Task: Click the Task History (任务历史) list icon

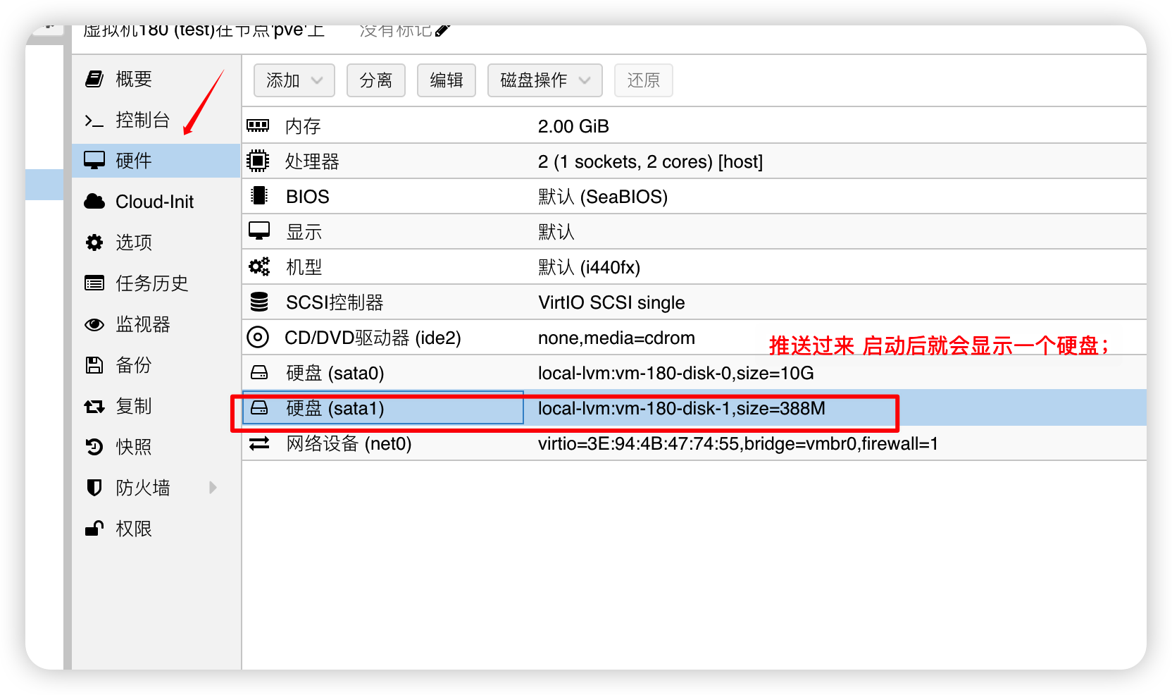Action: tap(94, 283)
